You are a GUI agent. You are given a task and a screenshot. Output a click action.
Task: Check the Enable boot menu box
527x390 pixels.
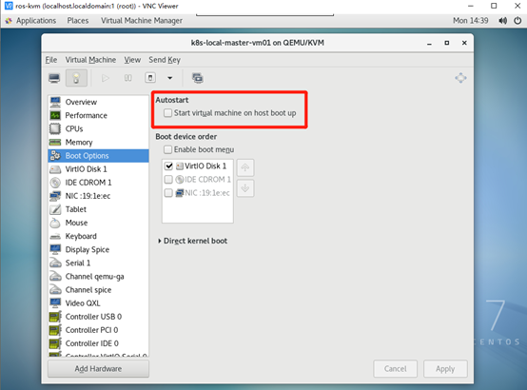167,149
